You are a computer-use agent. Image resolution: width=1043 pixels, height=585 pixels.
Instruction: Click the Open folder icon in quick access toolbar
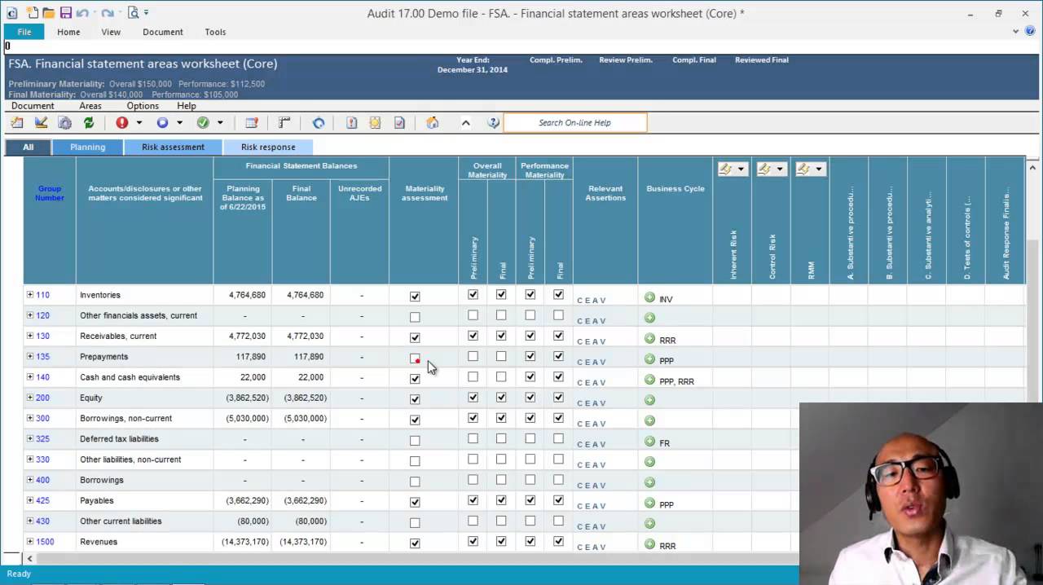point(49,13)
